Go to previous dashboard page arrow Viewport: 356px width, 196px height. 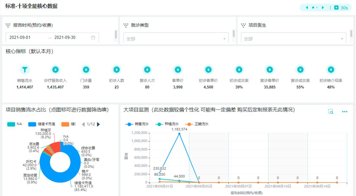click(307, 8)
